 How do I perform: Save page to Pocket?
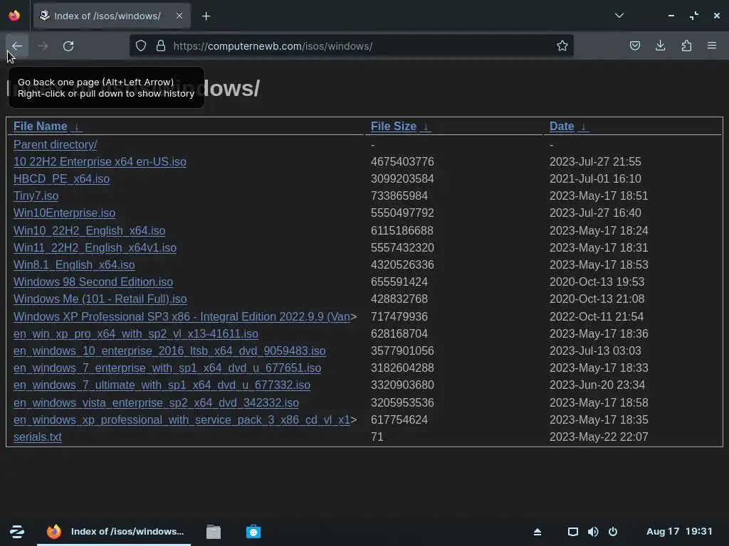[x=634, y=46]
